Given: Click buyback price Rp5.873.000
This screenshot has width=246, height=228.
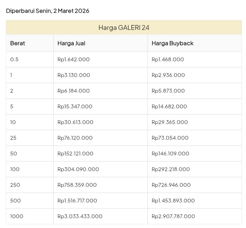Looking at the screenshot, I should (x=168, y=91).
